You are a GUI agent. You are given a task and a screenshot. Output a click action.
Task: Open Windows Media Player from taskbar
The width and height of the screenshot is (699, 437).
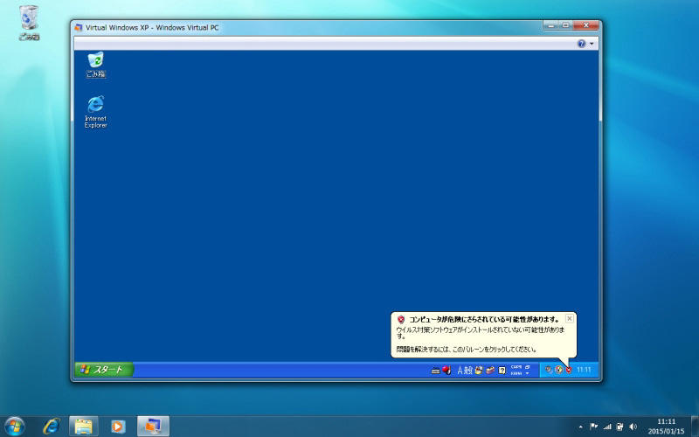(x=118, y=426)
